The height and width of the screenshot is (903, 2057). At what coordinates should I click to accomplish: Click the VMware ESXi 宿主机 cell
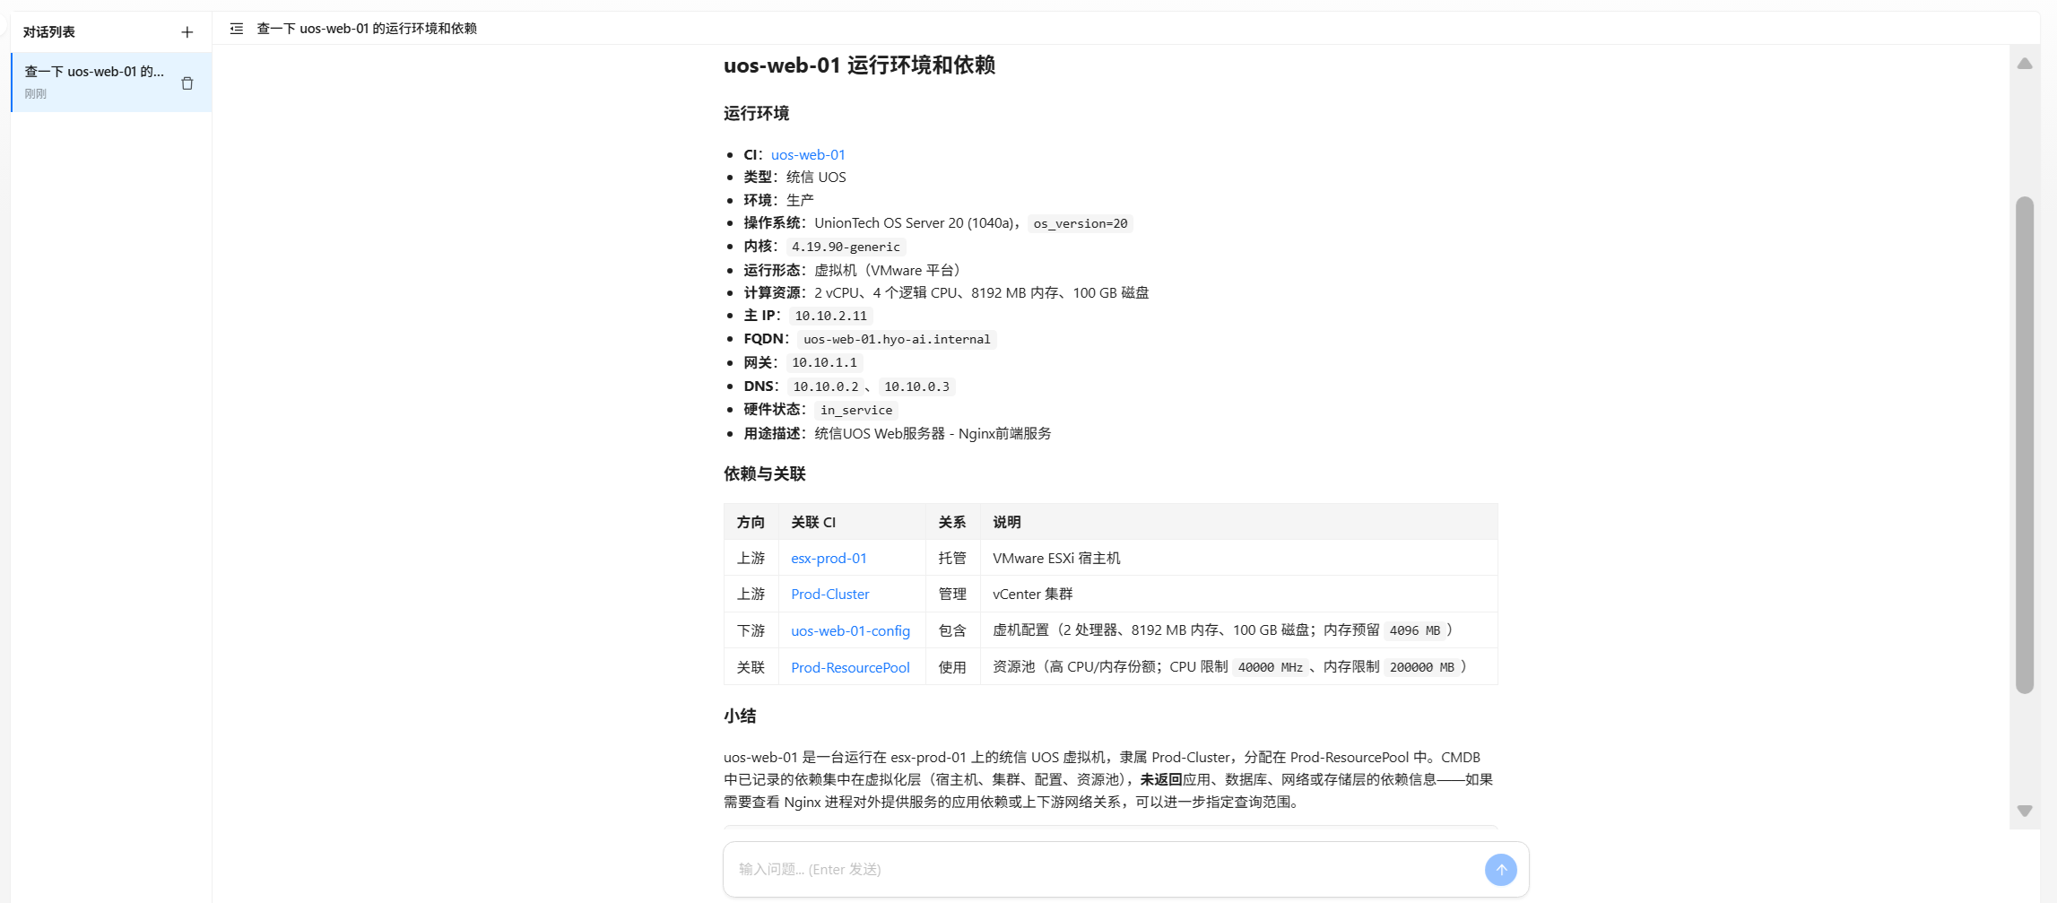(x=1238, y=558)
